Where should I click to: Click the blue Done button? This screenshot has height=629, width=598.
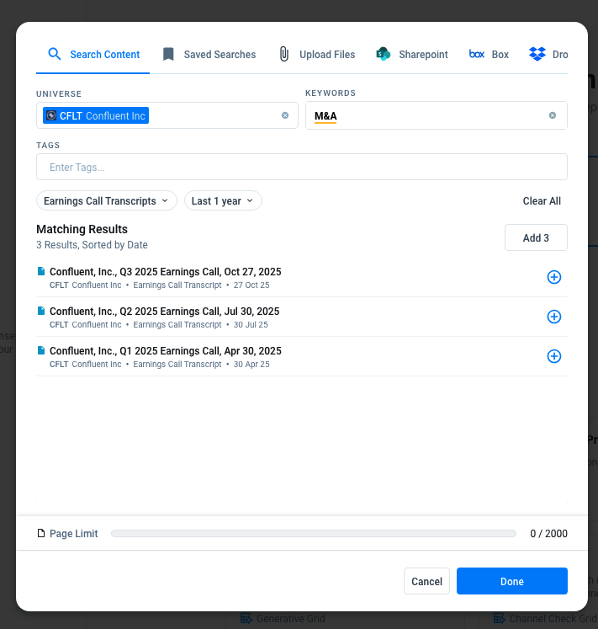(x=511, y=581)
